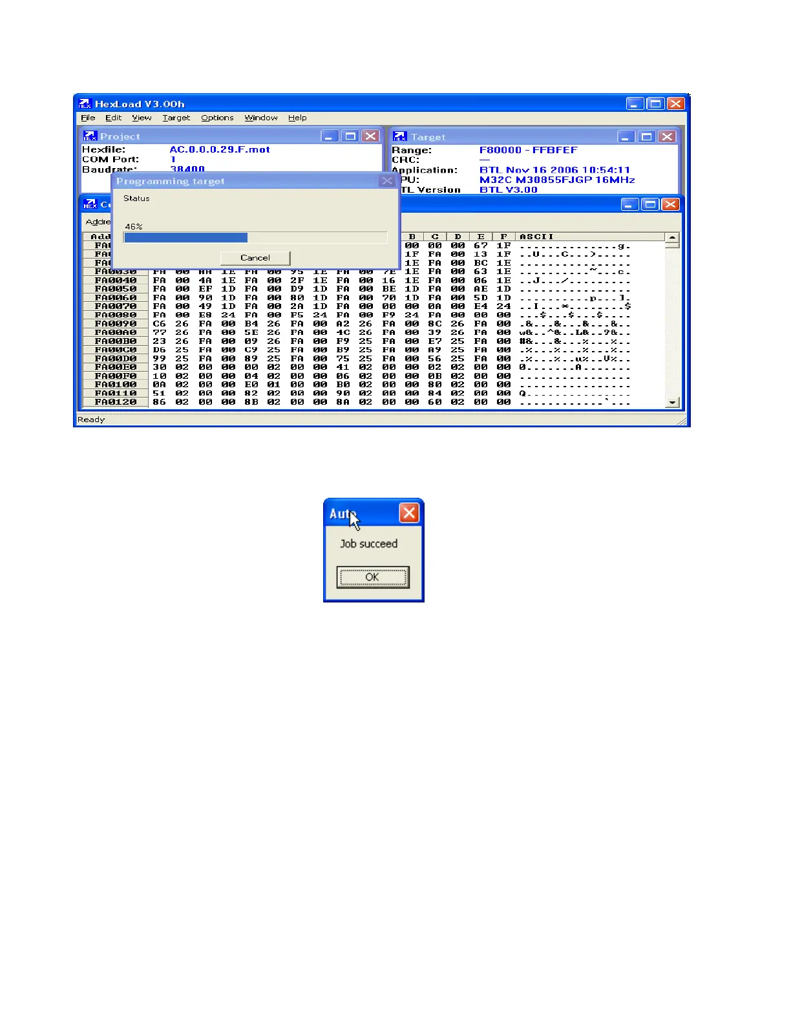
Task: Open the Options menu
Action: (x=217, y=118)
